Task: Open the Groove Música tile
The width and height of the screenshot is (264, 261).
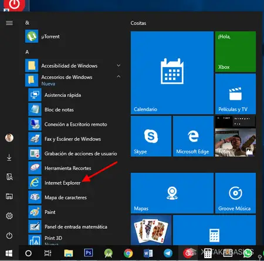Action: tap(235, 193)
